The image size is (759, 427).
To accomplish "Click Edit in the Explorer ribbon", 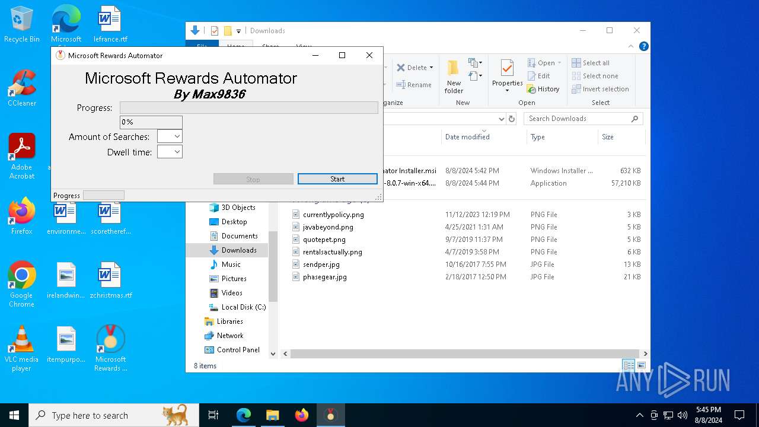I will coord(539,76).
